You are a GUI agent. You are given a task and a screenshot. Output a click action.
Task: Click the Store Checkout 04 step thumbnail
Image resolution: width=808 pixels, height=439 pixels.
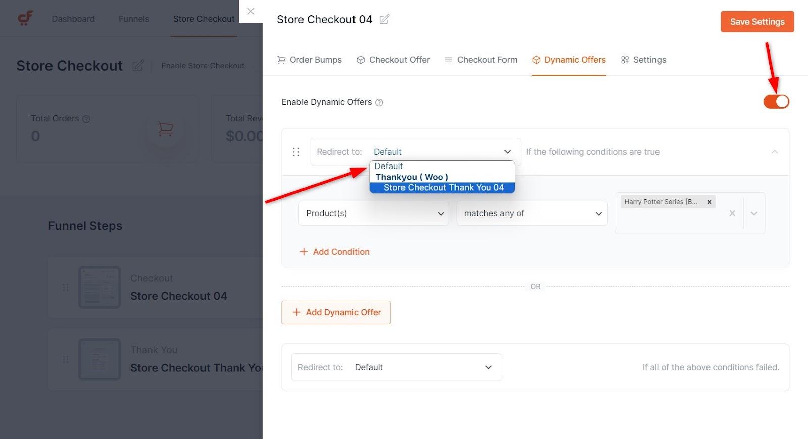pyautogui.click(x=99, y=287)
